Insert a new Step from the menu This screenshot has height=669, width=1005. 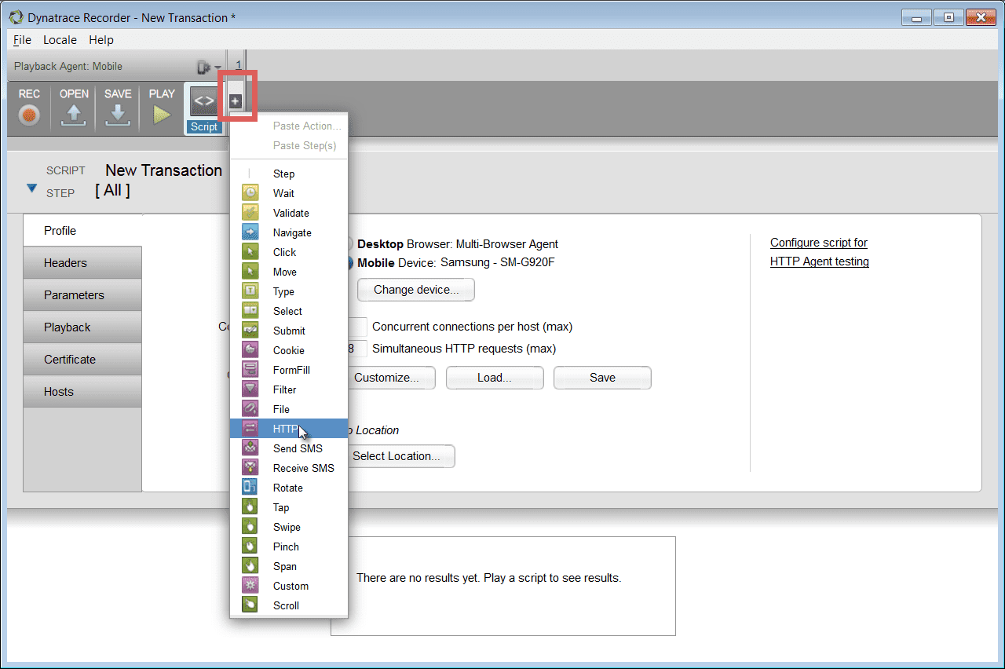(289, 174)
